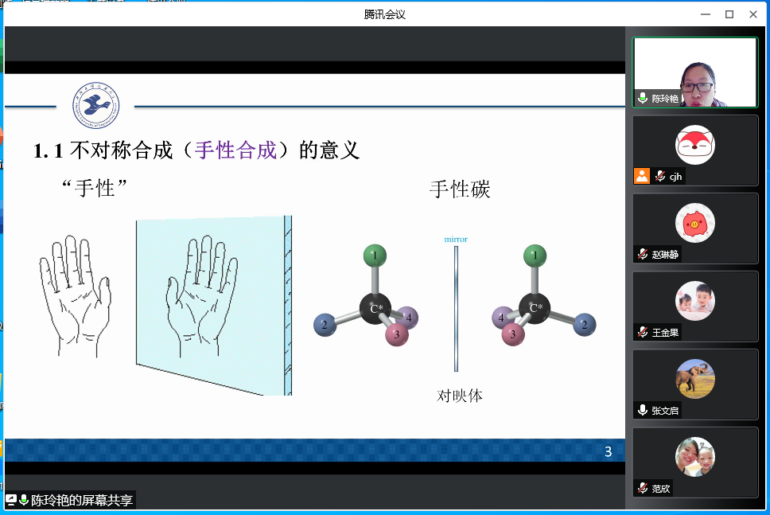Click 张文启's white microphone icon
The image size is (770, 515).
click(643, 410)
